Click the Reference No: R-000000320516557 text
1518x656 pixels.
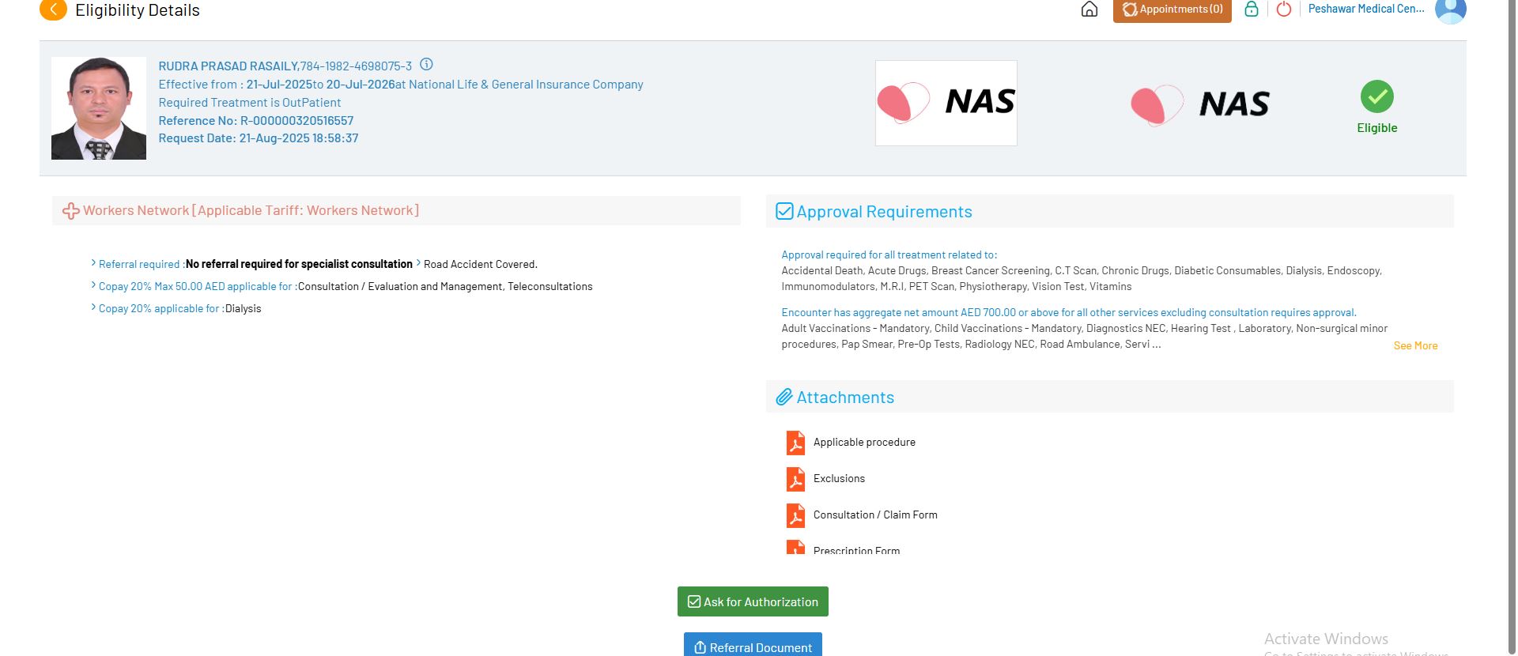tap(256, 121)
